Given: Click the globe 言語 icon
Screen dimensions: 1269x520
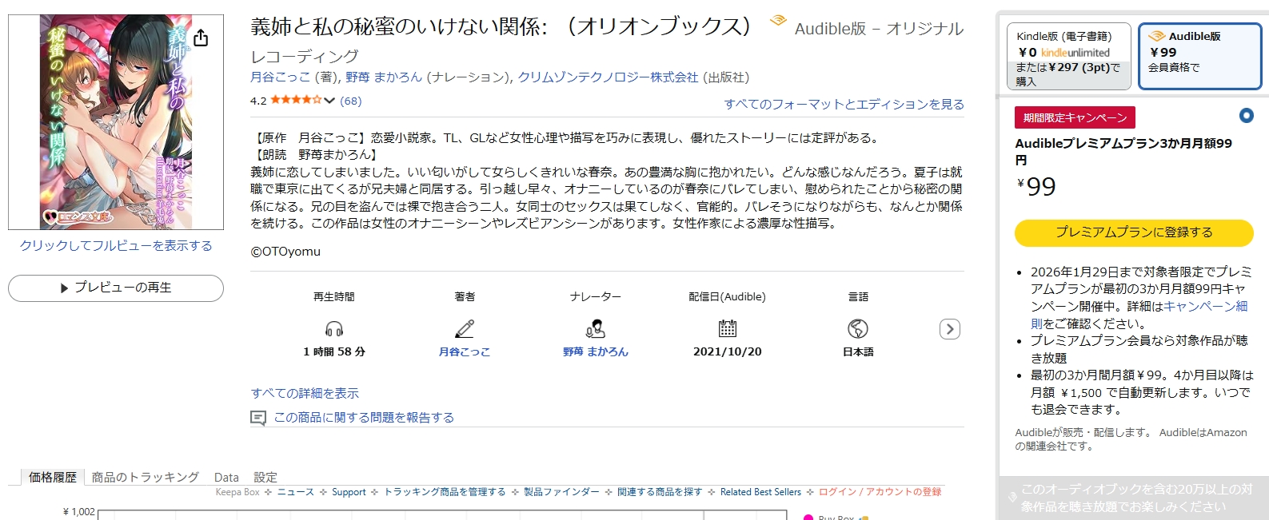Looking at the screenshot, I should coord(858,328).
